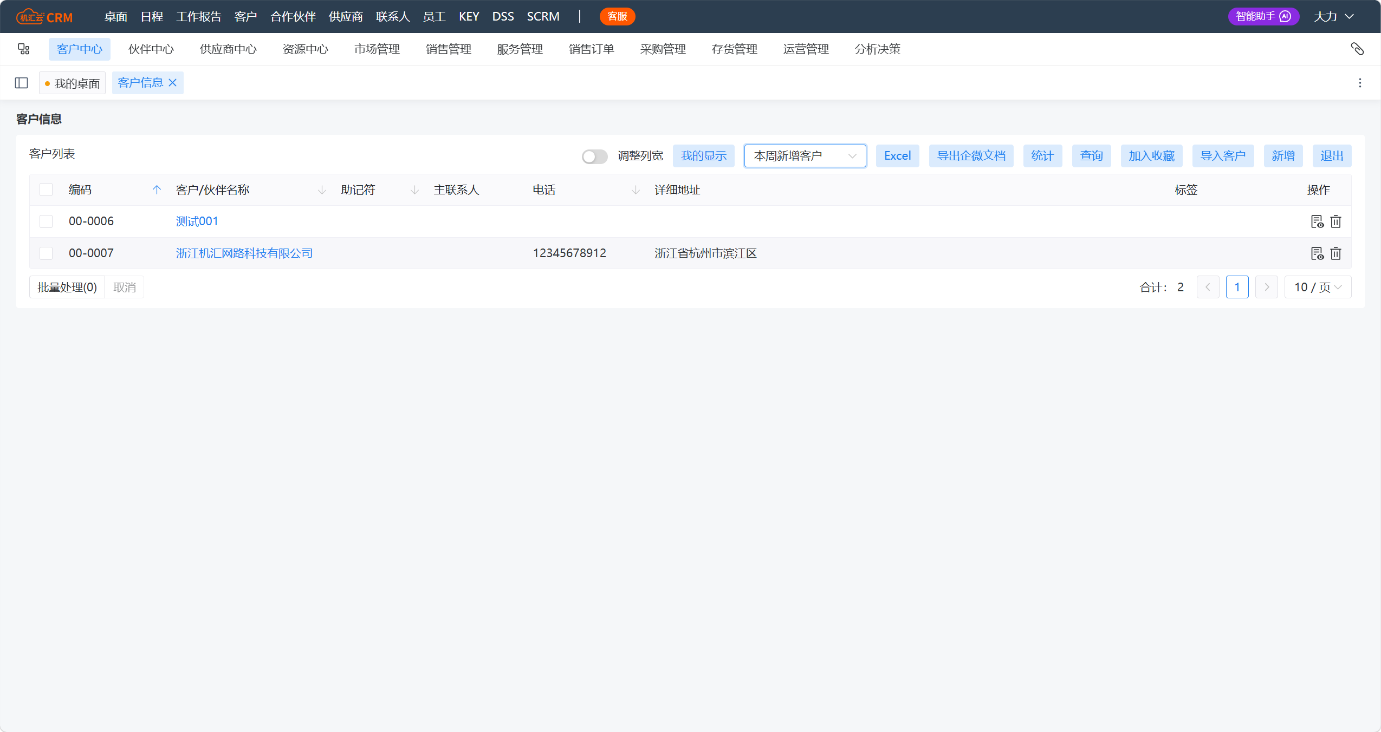Open the 智能助手 AI assistant
The image size is (1381, 732).
click(x=1263, y=16)
